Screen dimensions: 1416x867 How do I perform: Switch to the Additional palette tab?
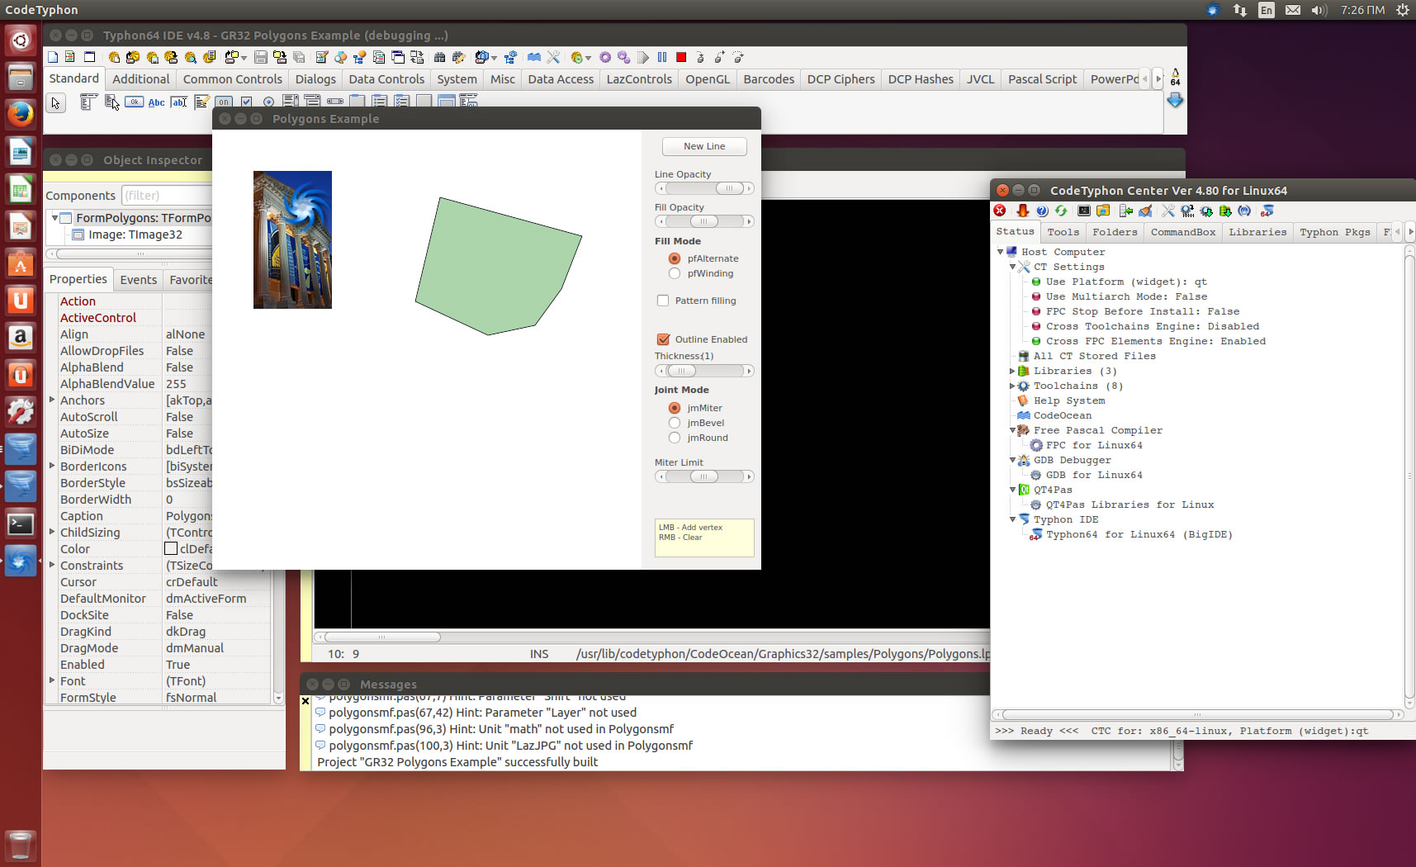pos(141,79)
